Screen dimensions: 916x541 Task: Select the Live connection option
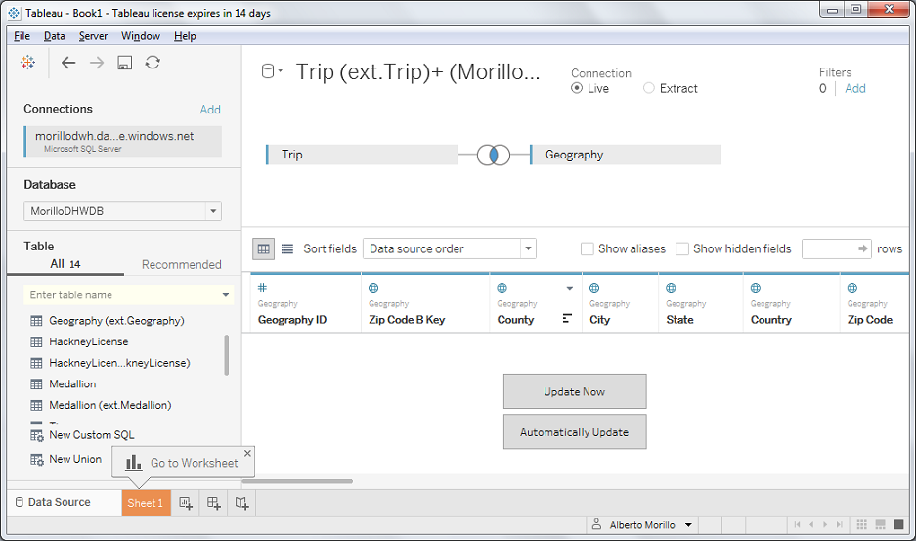(x=577, y=88)
